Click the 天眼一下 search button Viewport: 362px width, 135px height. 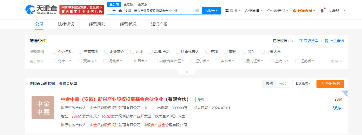(x=212, y=11)
